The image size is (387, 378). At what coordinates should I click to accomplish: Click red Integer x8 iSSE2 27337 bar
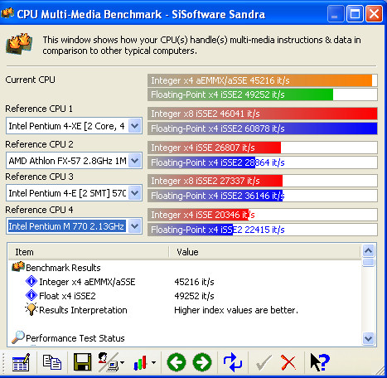click(x=263, y=181)
